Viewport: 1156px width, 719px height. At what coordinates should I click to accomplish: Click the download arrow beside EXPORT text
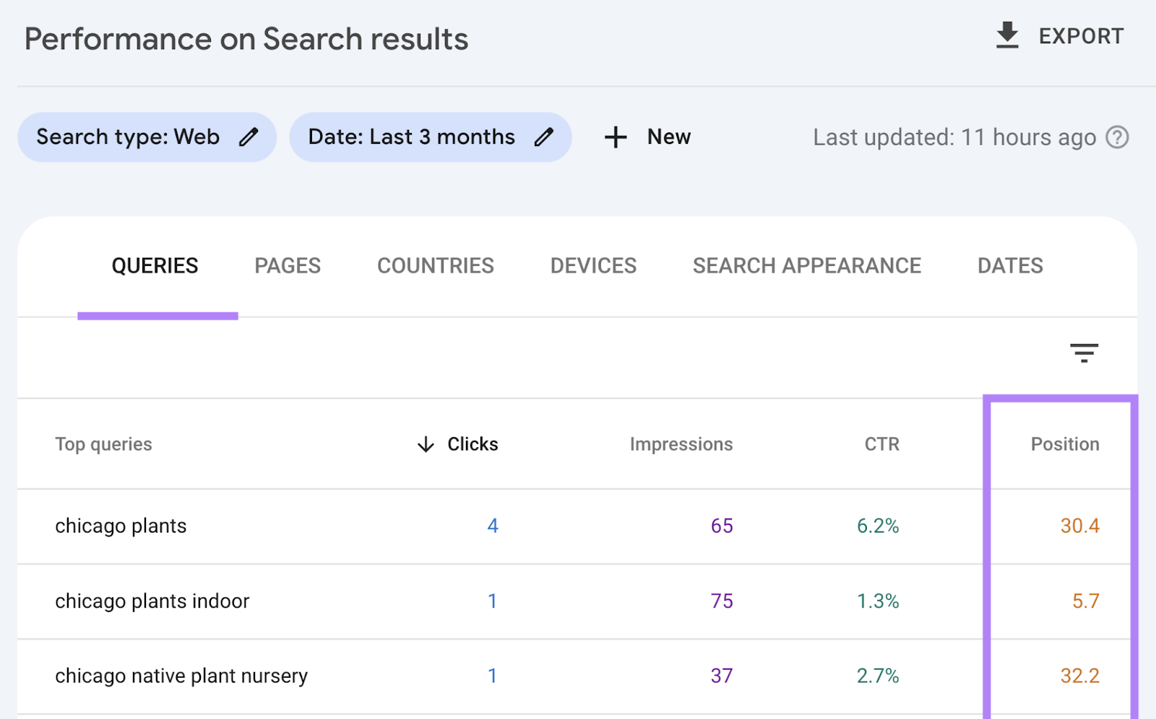tap(1007, 35)
